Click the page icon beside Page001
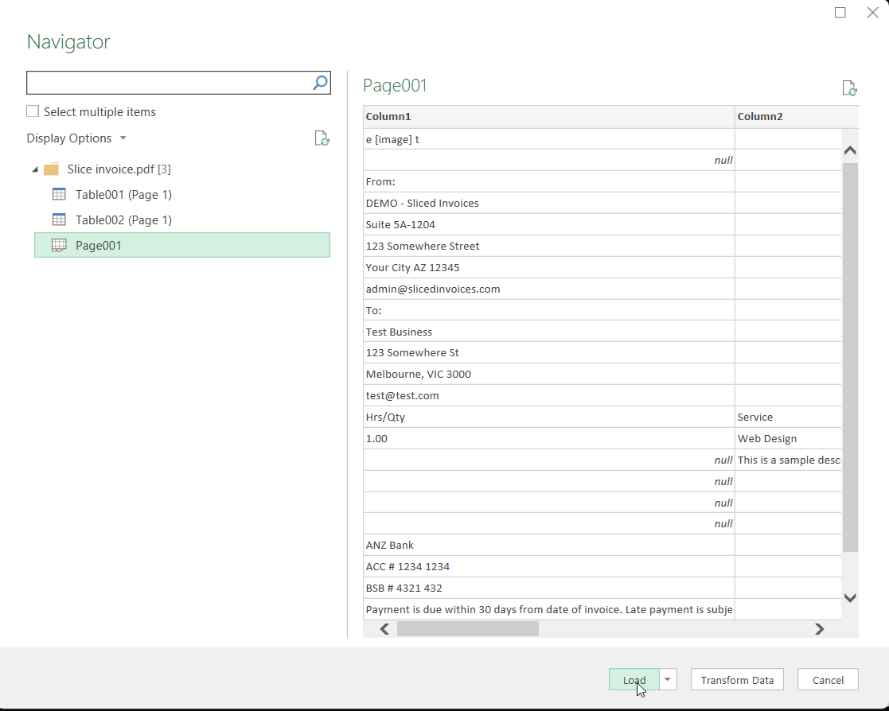This screenshot has width=889, height=711. [x=59, y=245]
